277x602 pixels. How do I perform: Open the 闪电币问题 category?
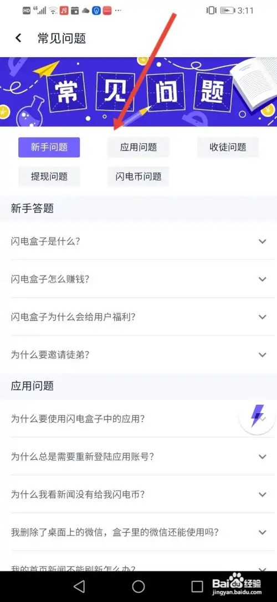[x=138, y=177]
